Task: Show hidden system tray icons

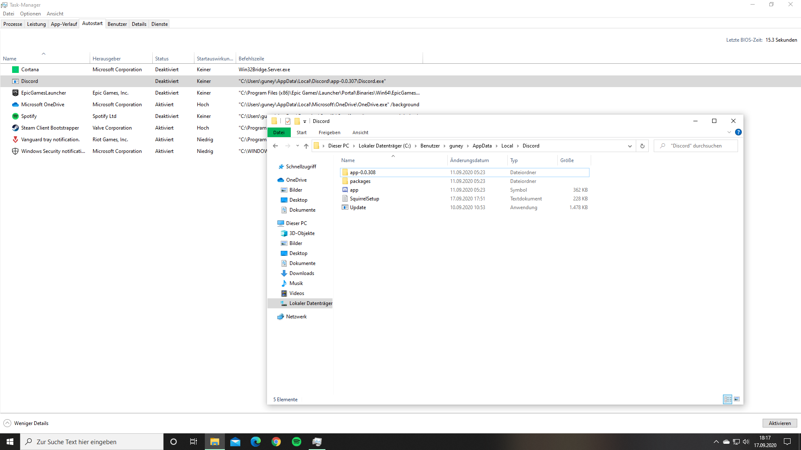Action: pyautogui.click(x=716, y=442)
